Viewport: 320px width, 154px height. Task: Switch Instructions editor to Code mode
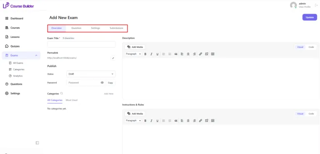311,114
